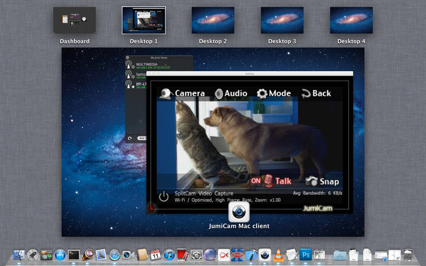Open the Camera menu in JumiCam
426x266 pixels.
pos(182,94)
